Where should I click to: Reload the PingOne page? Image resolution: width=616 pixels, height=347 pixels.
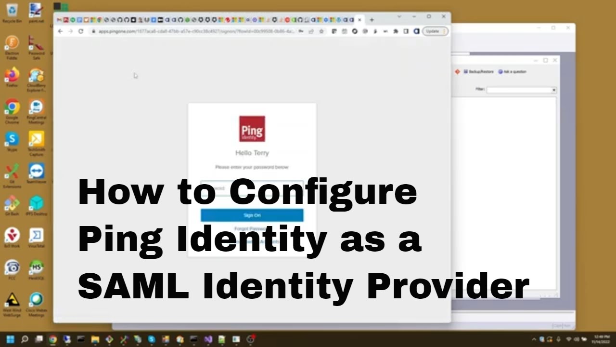[81, 31]
